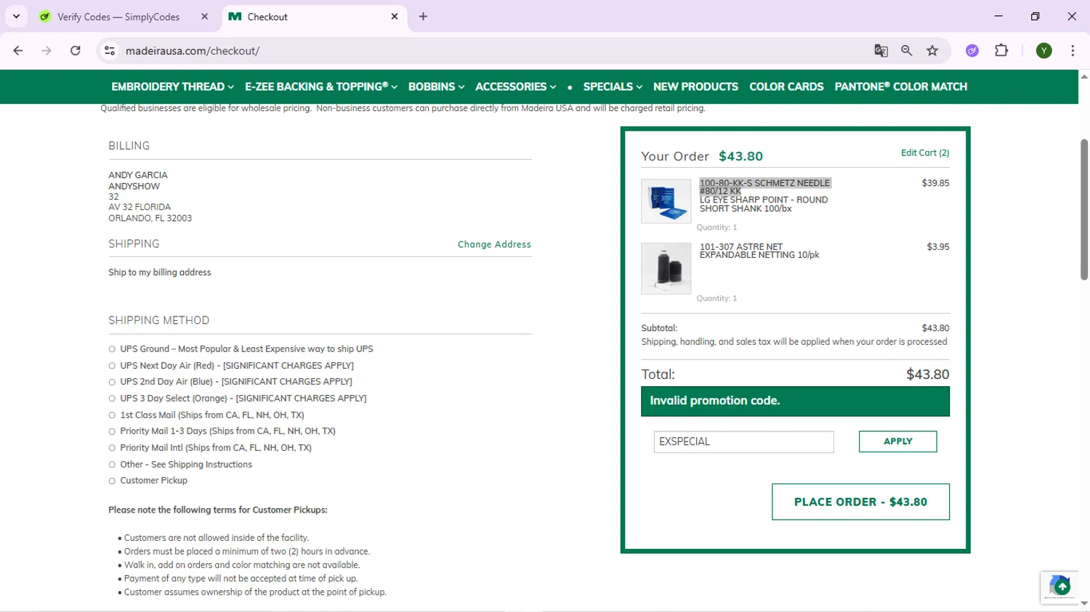Screen dimensions: 1090x612
Task: Click the $39.85 item price
Action: pyautogui.click(x=935, y=184)
